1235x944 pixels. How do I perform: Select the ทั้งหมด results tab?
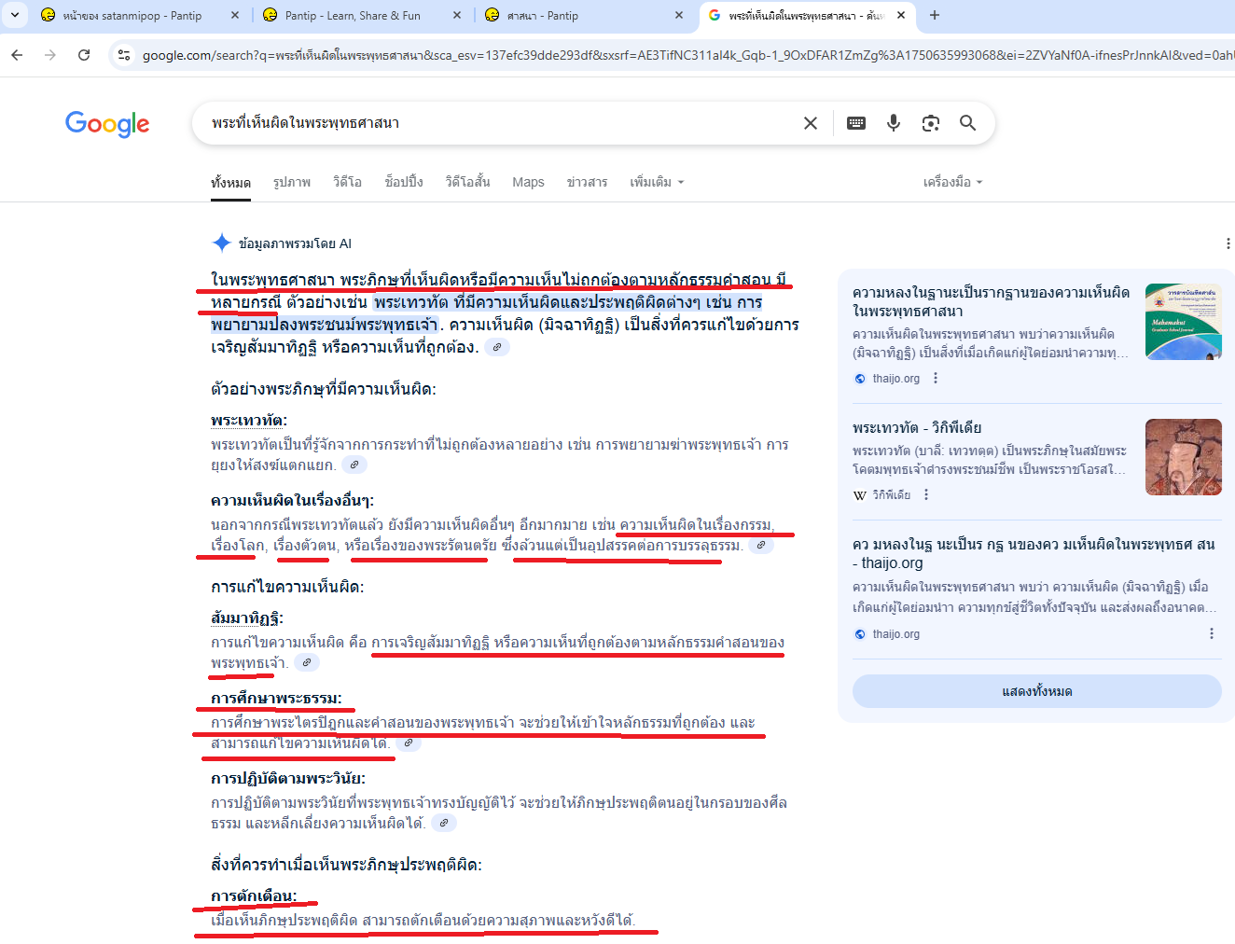click(230, 182)
